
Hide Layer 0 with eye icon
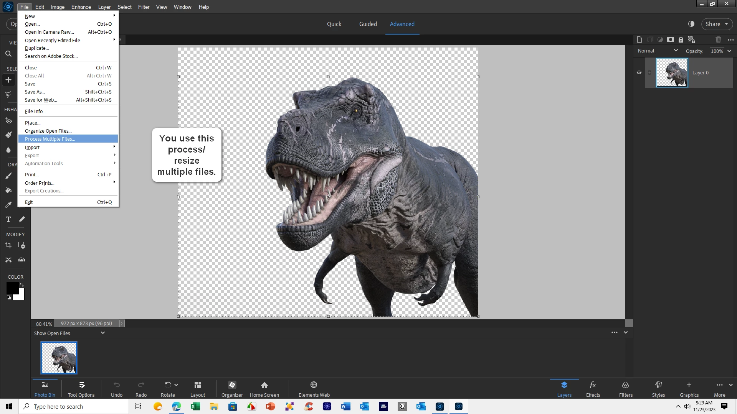[639, 72]
